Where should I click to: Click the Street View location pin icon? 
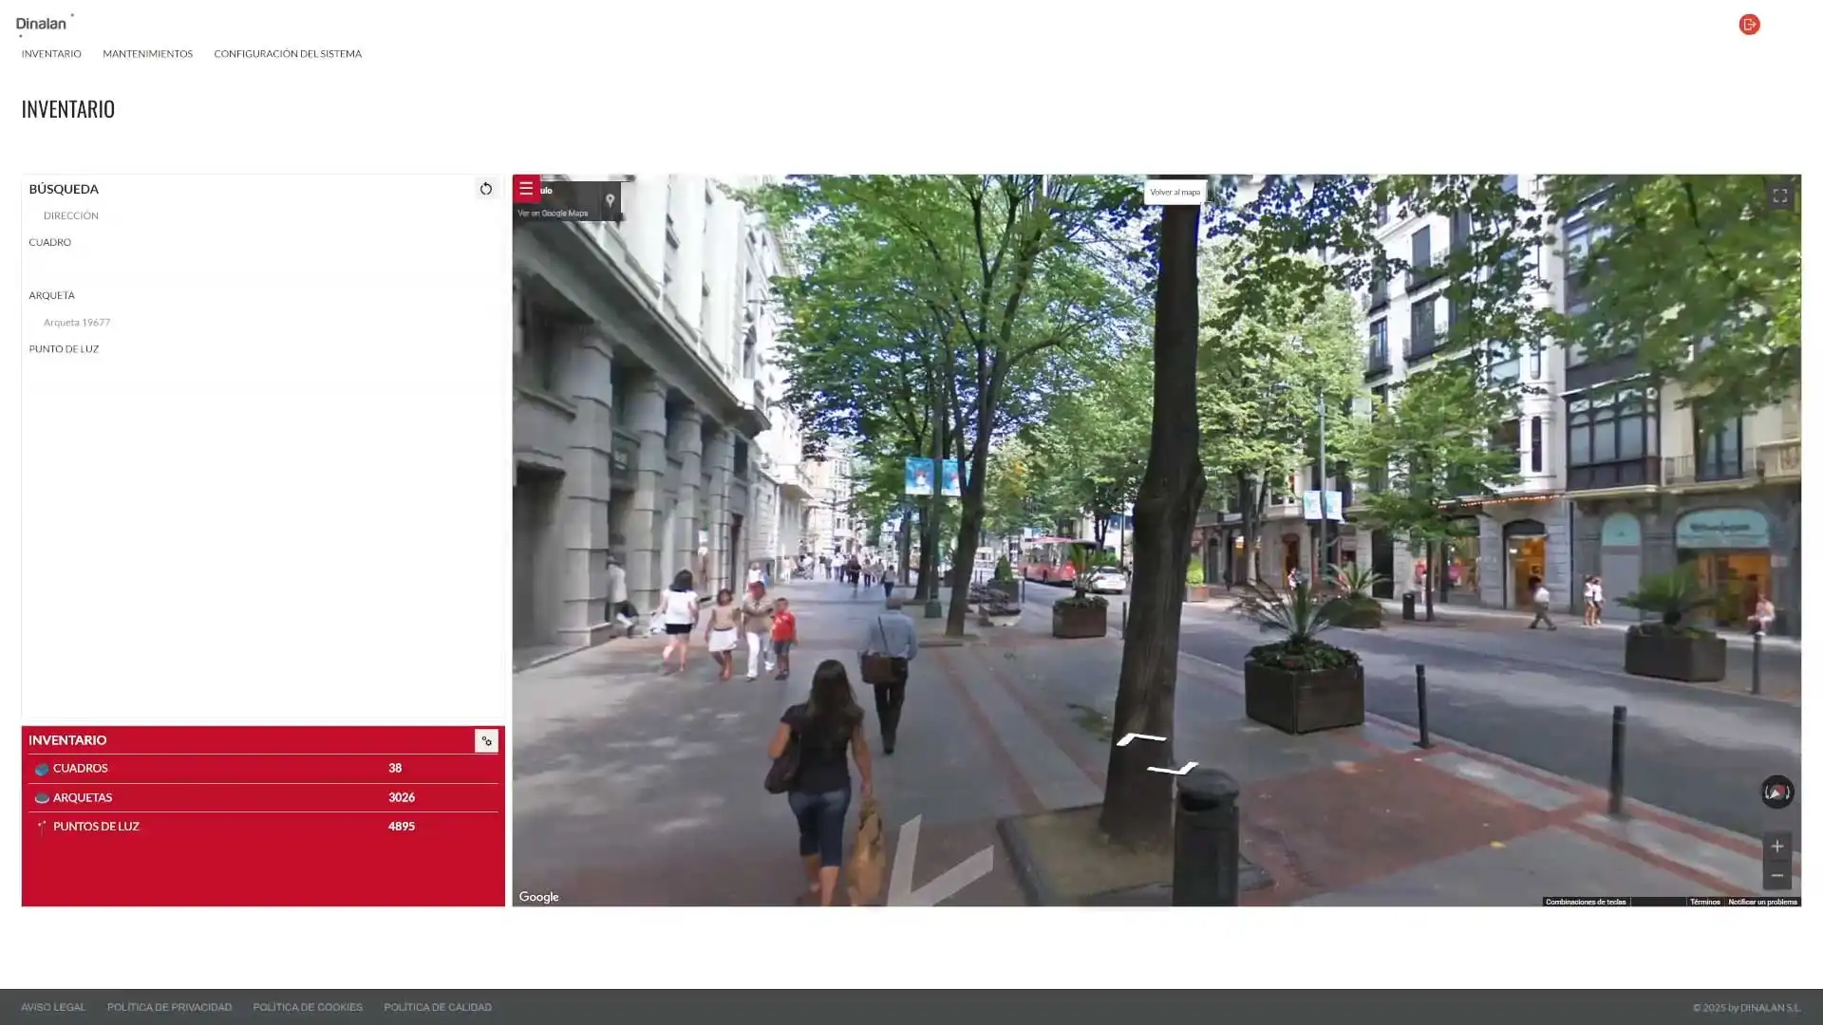coord(610,200)
